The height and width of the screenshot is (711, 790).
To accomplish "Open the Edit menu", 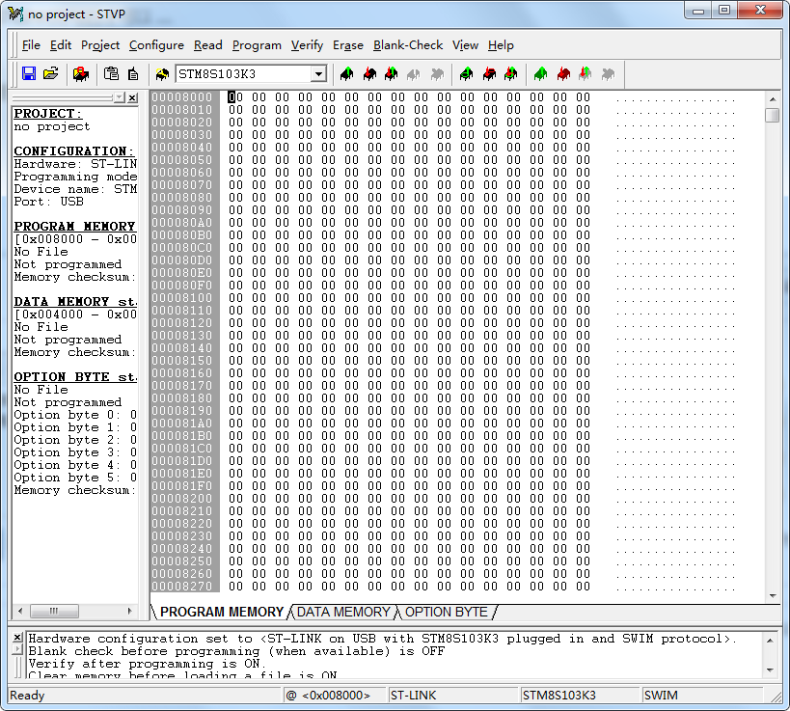I will click(61, 45).
